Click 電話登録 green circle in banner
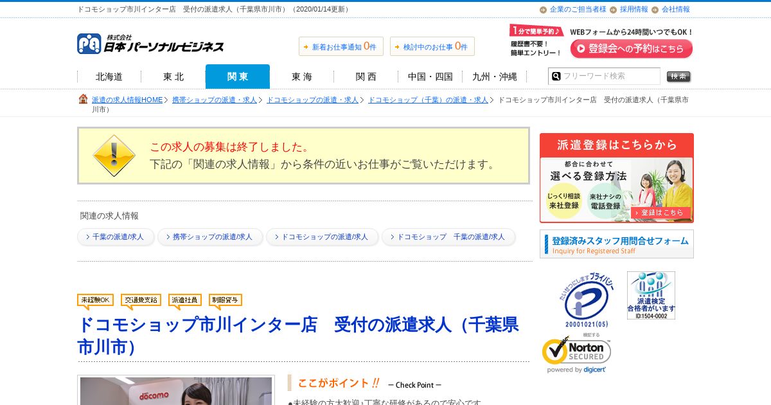 coord(605,201)
